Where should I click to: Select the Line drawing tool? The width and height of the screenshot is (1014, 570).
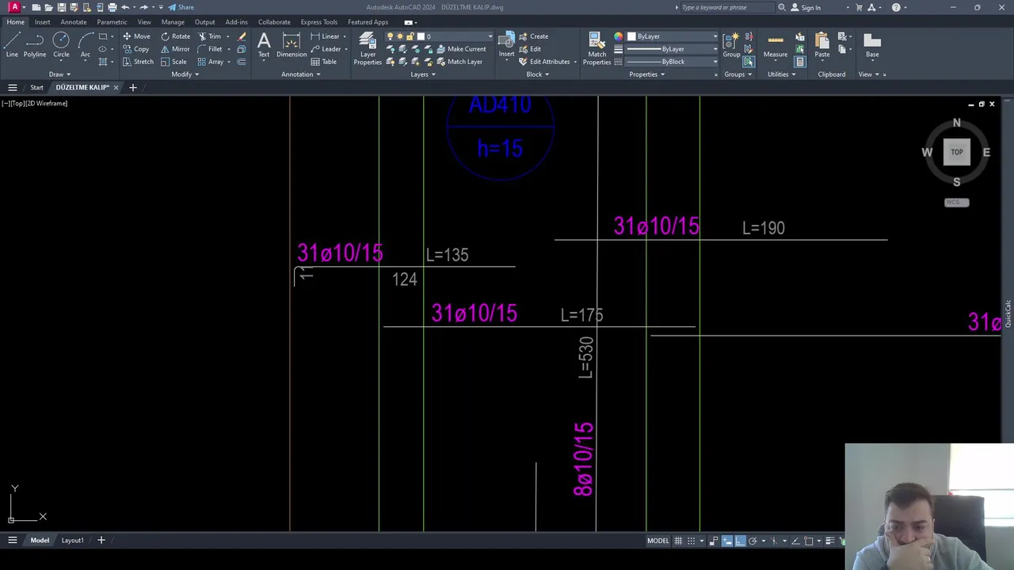[12, 45]
